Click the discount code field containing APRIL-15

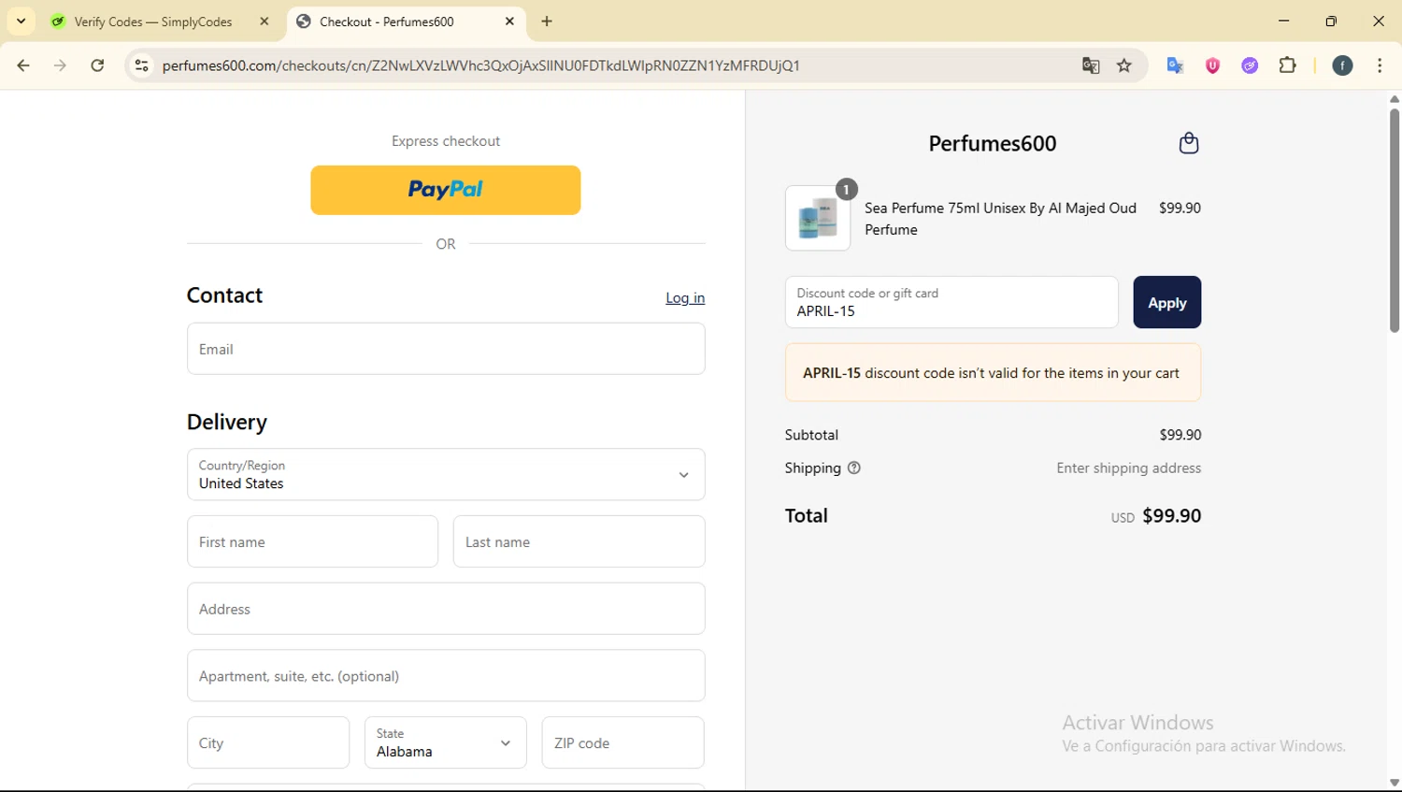point(951,302)
